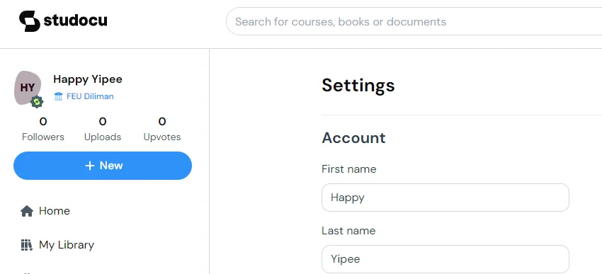Open the HY profile avatar
This screenshot has height=274, width=602.
[x=28, y=88]
